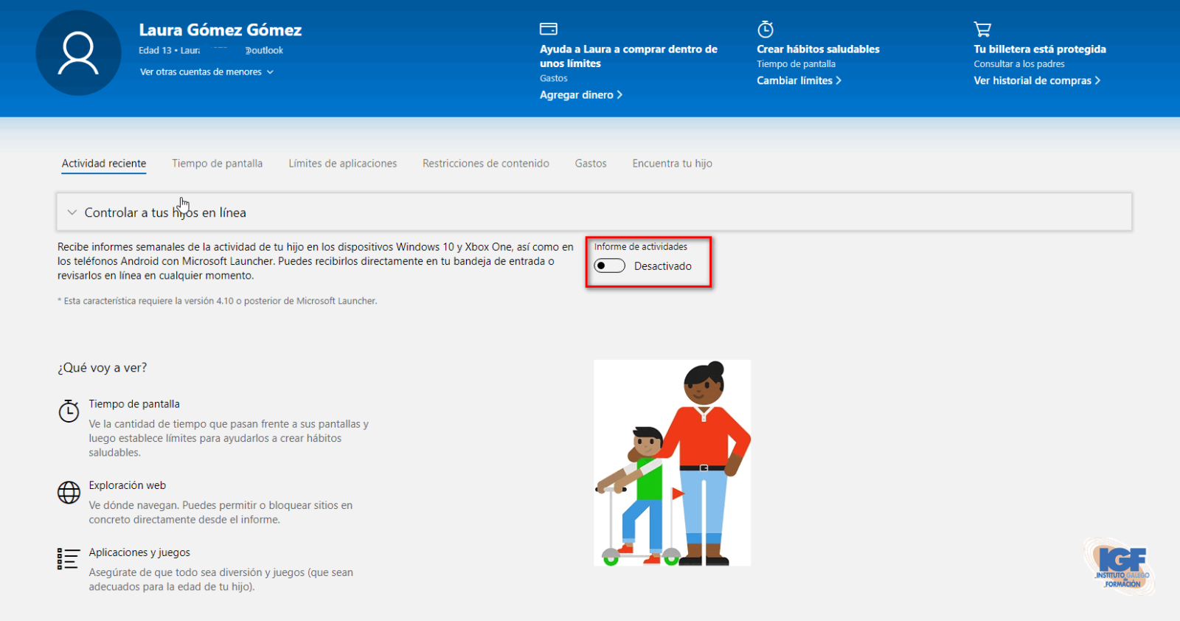The height and width of the screenshot is (621, 1180).
Task: Click the Exploración web globe icon
Action: (x=69, y=492)
